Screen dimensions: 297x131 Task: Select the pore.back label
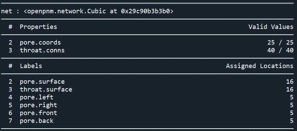click(x=36, y=121)
